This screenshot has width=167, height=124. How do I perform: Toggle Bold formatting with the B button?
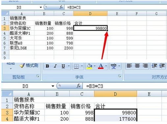click(x=47, y=66)
